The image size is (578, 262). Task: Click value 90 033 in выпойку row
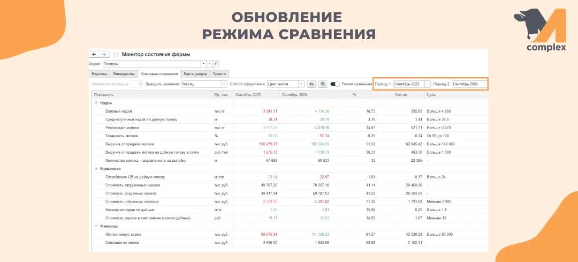323,161
